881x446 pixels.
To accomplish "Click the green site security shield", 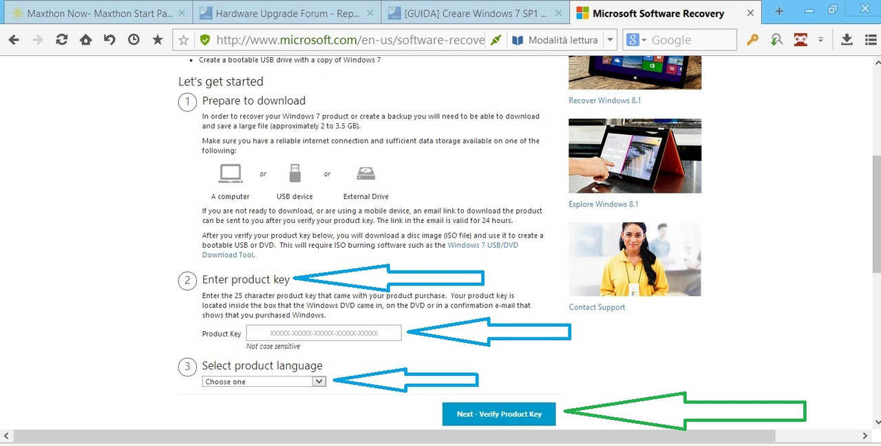I will 204,40.
